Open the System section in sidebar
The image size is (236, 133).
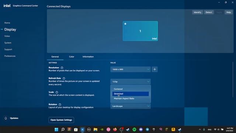[8, 43]
